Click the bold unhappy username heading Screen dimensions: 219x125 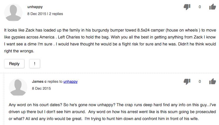[x=35, y=7]
